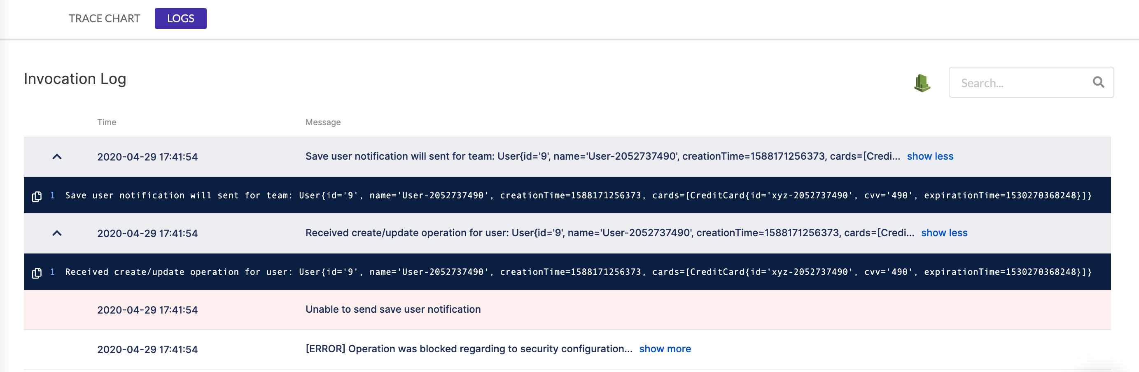Click the timestamp of the 'Received create/update' row
Screen dimensions: 1139x372
click(147, 233)
